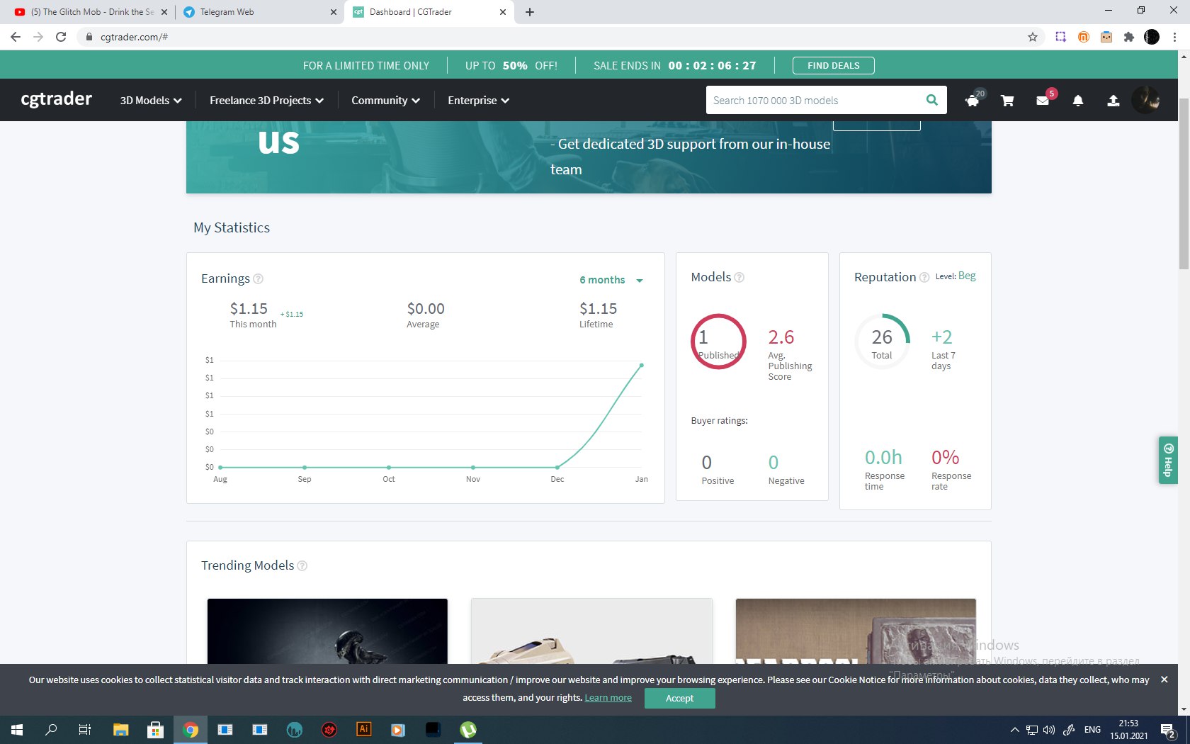Click the box-face extension icon
Image resolution: width=1190 pixels, height=744 pixels.
pos(1106,37)
